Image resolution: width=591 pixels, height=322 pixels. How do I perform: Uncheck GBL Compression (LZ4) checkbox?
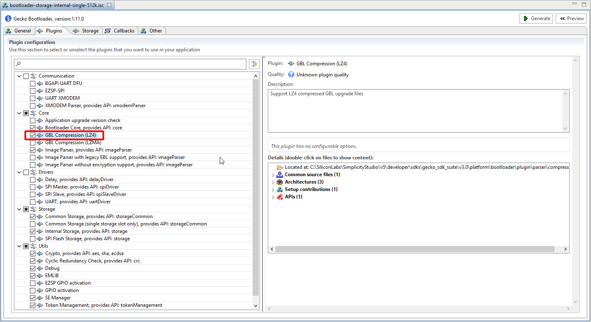point(32,135)
